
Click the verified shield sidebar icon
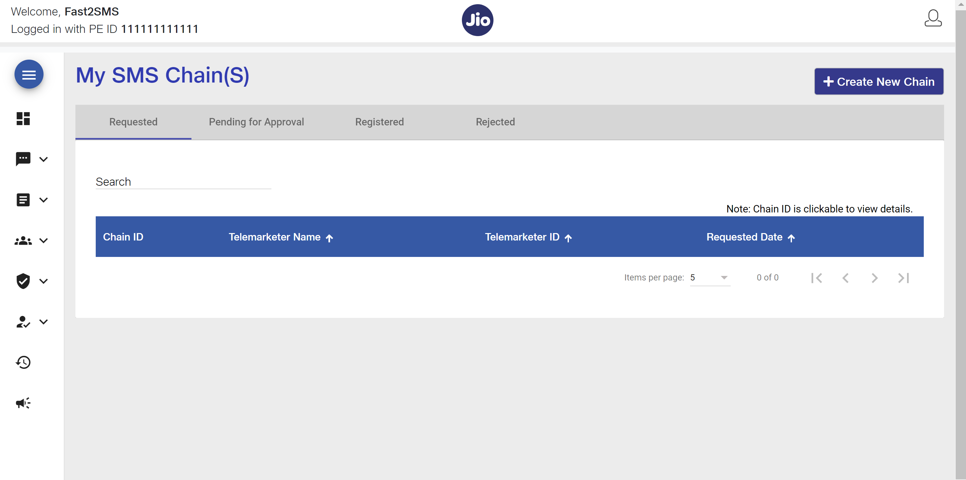pyautogui.click(x=23, y=281)
